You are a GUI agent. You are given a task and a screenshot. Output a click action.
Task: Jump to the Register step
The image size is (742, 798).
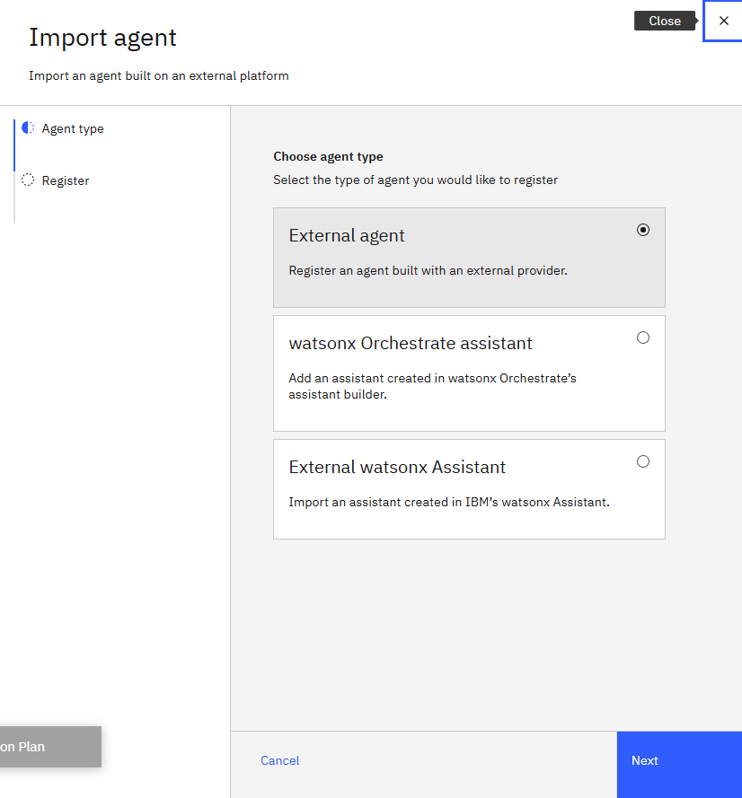point(66,180)
